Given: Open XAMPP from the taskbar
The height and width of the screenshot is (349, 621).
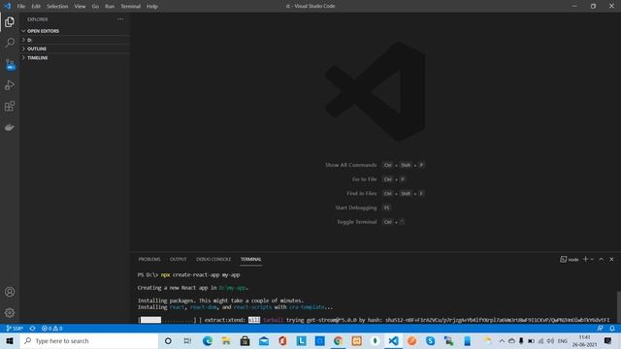Looking at the screenshot, I should pos(356,340).
